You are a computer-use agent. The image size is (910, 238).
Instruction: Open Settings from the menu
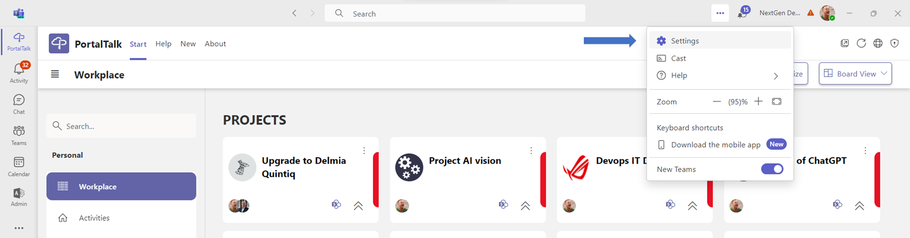tap(685, 41)
